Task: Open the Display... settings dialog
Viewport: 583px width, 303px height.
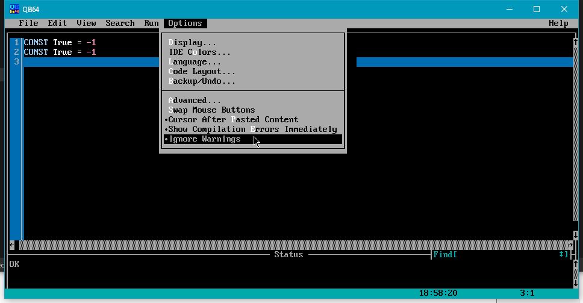Action: [192, 43]
